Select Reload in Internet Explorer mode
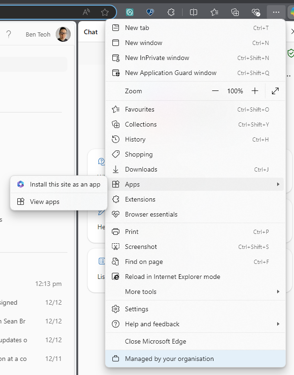This screenshot has height=375, width=294. click(x=195, y=277)
